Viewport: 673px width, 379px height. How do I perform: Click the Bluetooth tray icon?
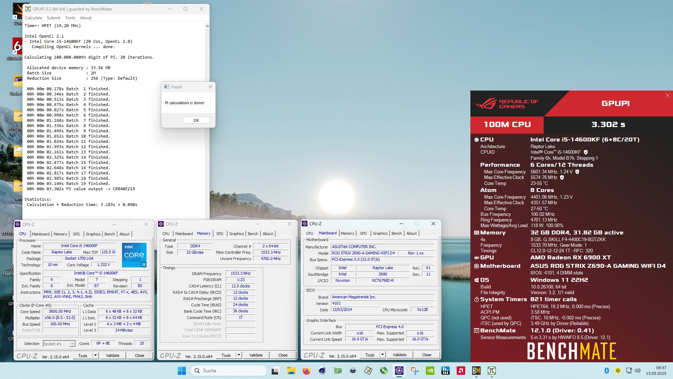[607, 371]
